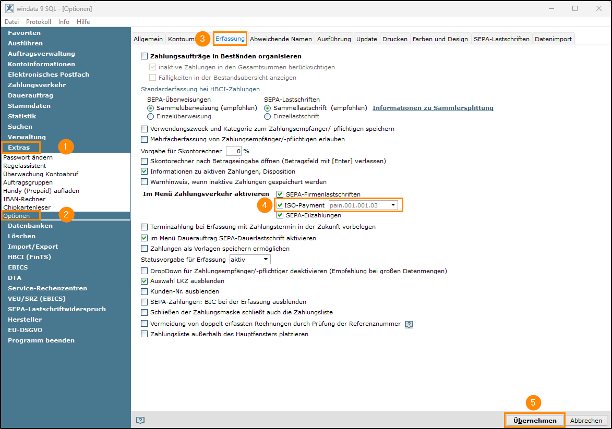Open Standarderfassung bei HBCI-Zahlungen link
612x429 pixels.
point(200,89)
